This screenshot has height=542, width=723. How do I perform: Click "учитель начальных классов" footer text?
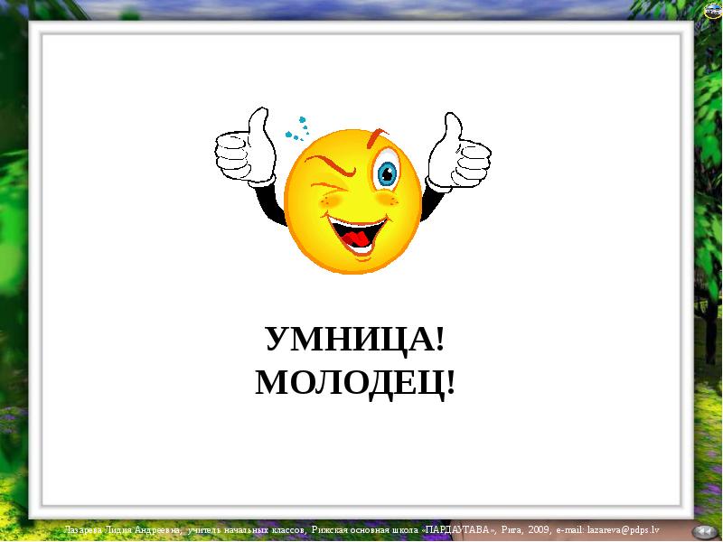(x=246, y=528)
